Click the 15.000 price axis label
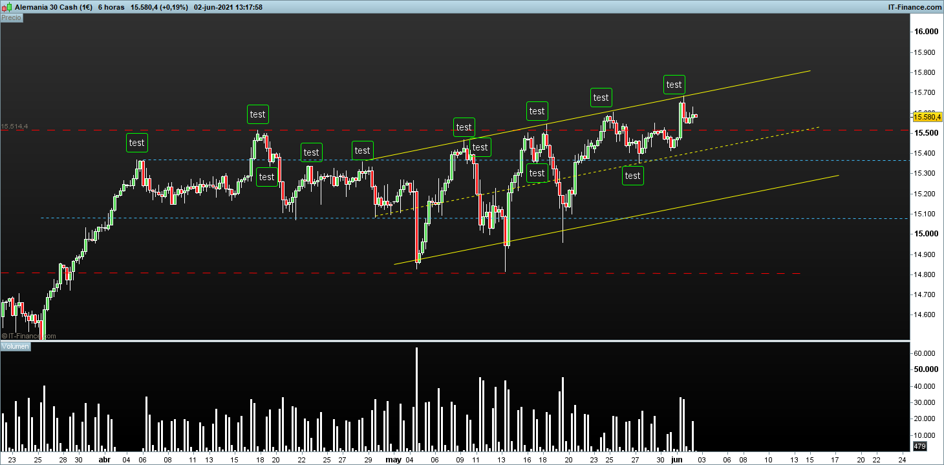944x465 pixels. (x=927, y=234)
